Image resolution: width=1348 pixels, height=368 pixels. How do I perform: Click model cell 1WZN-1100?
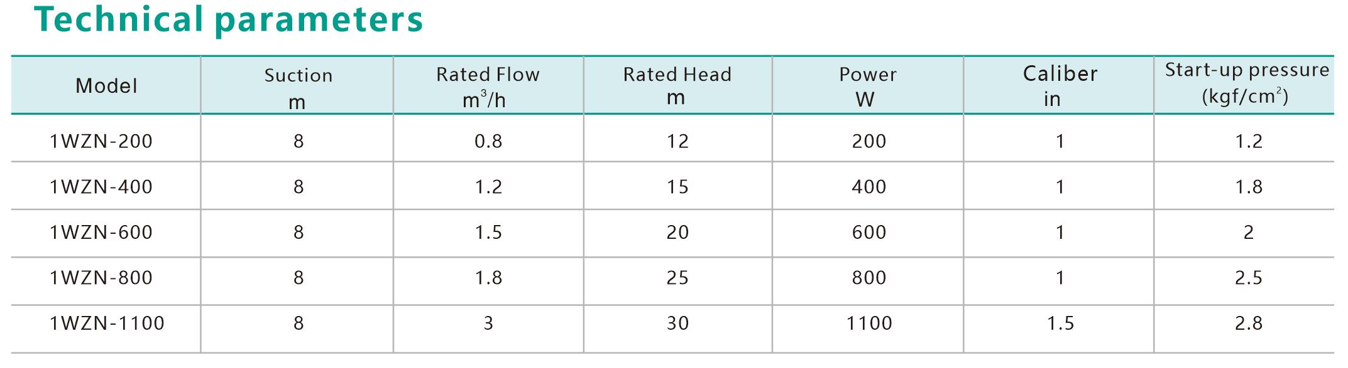(107, 323)
